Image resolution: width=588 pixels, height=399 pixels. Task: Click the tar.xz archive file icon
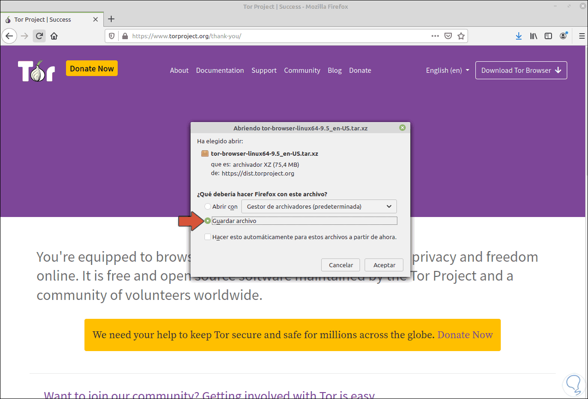click(x=204, y=153)
